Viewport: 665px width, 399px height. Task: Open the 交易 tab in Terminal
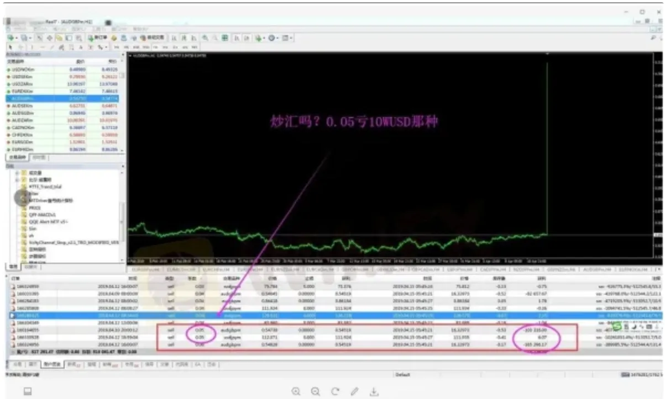click(x=18, y=364)
